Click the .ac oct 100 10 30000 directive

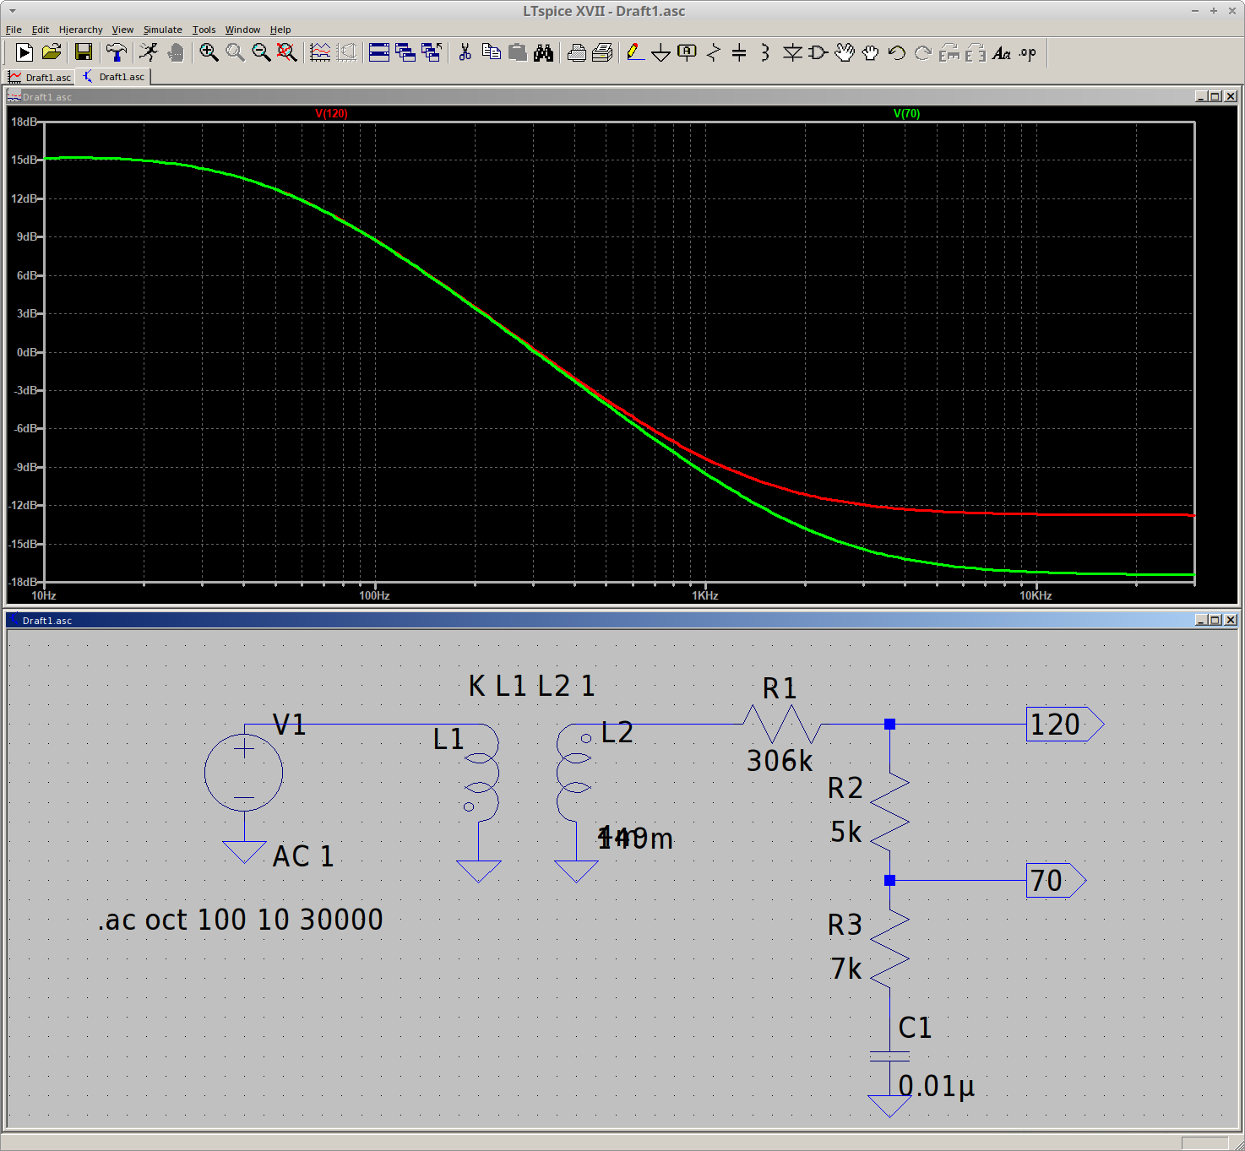[x=241, y=920]
